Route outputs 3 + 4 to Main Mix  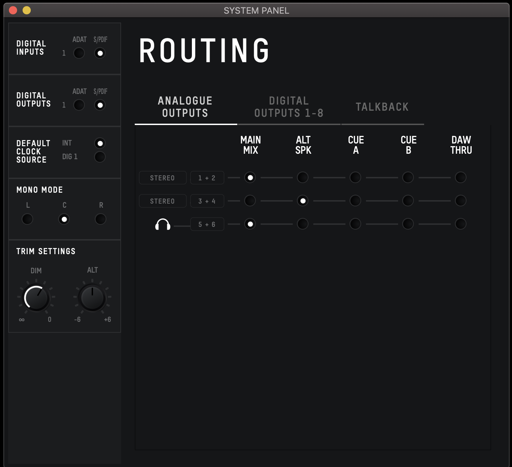pos(250,201)
